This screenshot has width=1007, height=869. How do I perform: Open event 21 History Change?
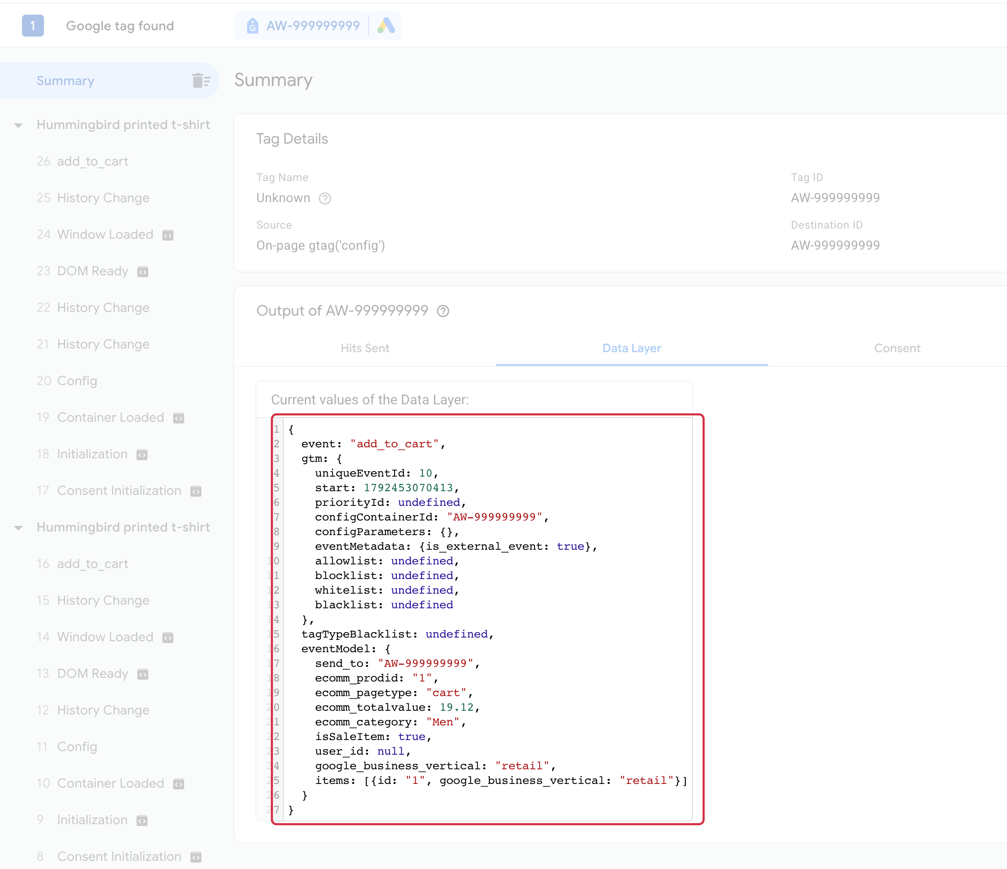click(93, 344)
